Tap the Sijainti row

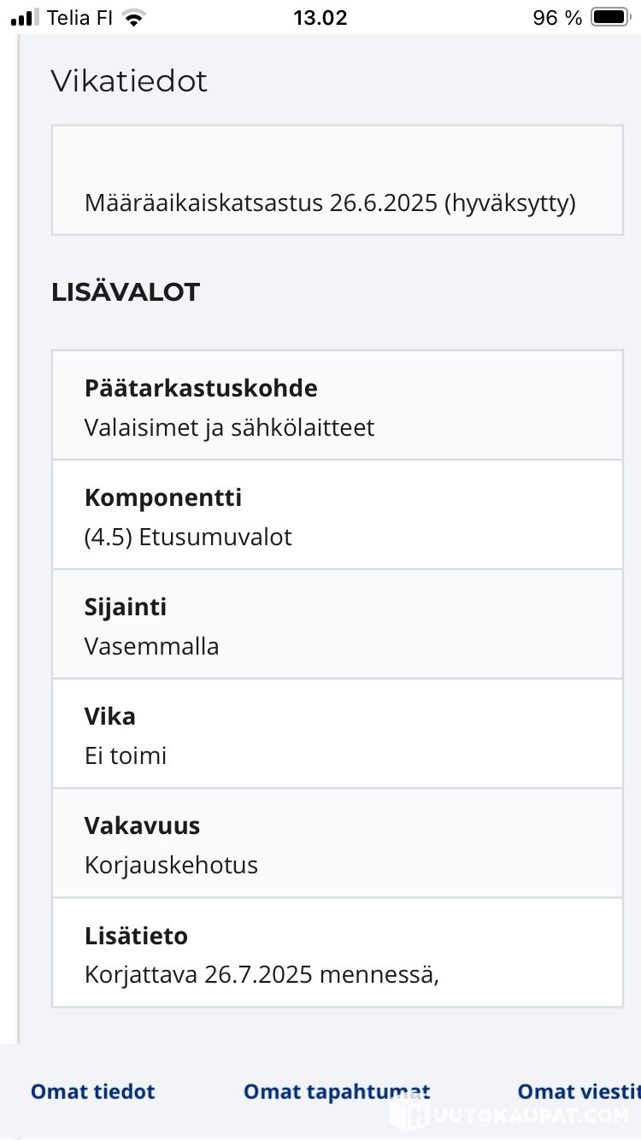[x=338, y=625]
